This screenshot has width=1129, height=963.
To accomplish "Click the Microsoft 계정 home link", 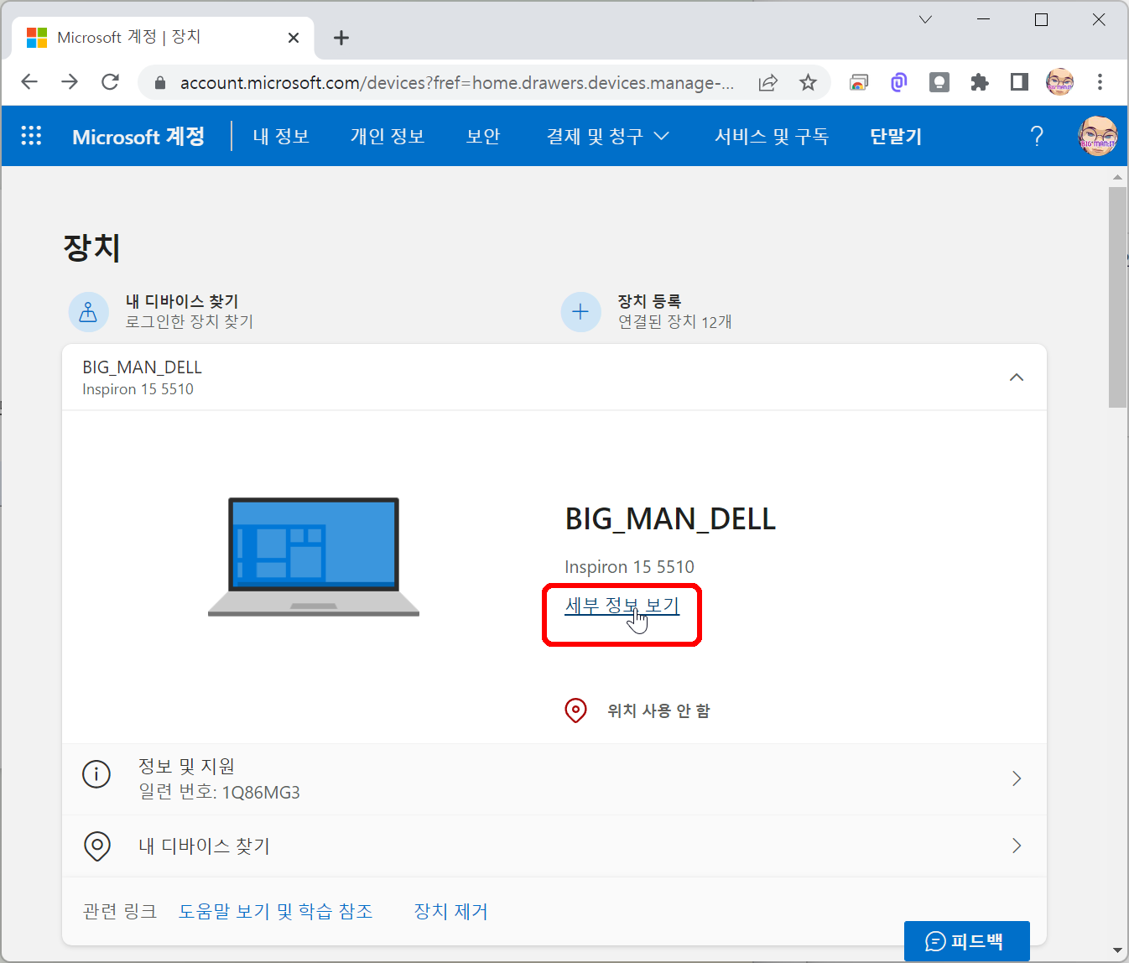I will (138, 136).
